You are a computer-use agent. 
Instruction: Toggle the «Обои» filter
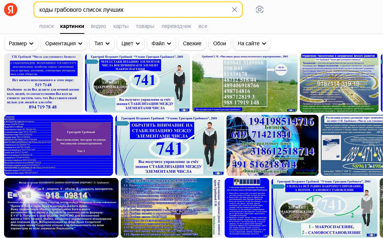click(x=219, y=43)
